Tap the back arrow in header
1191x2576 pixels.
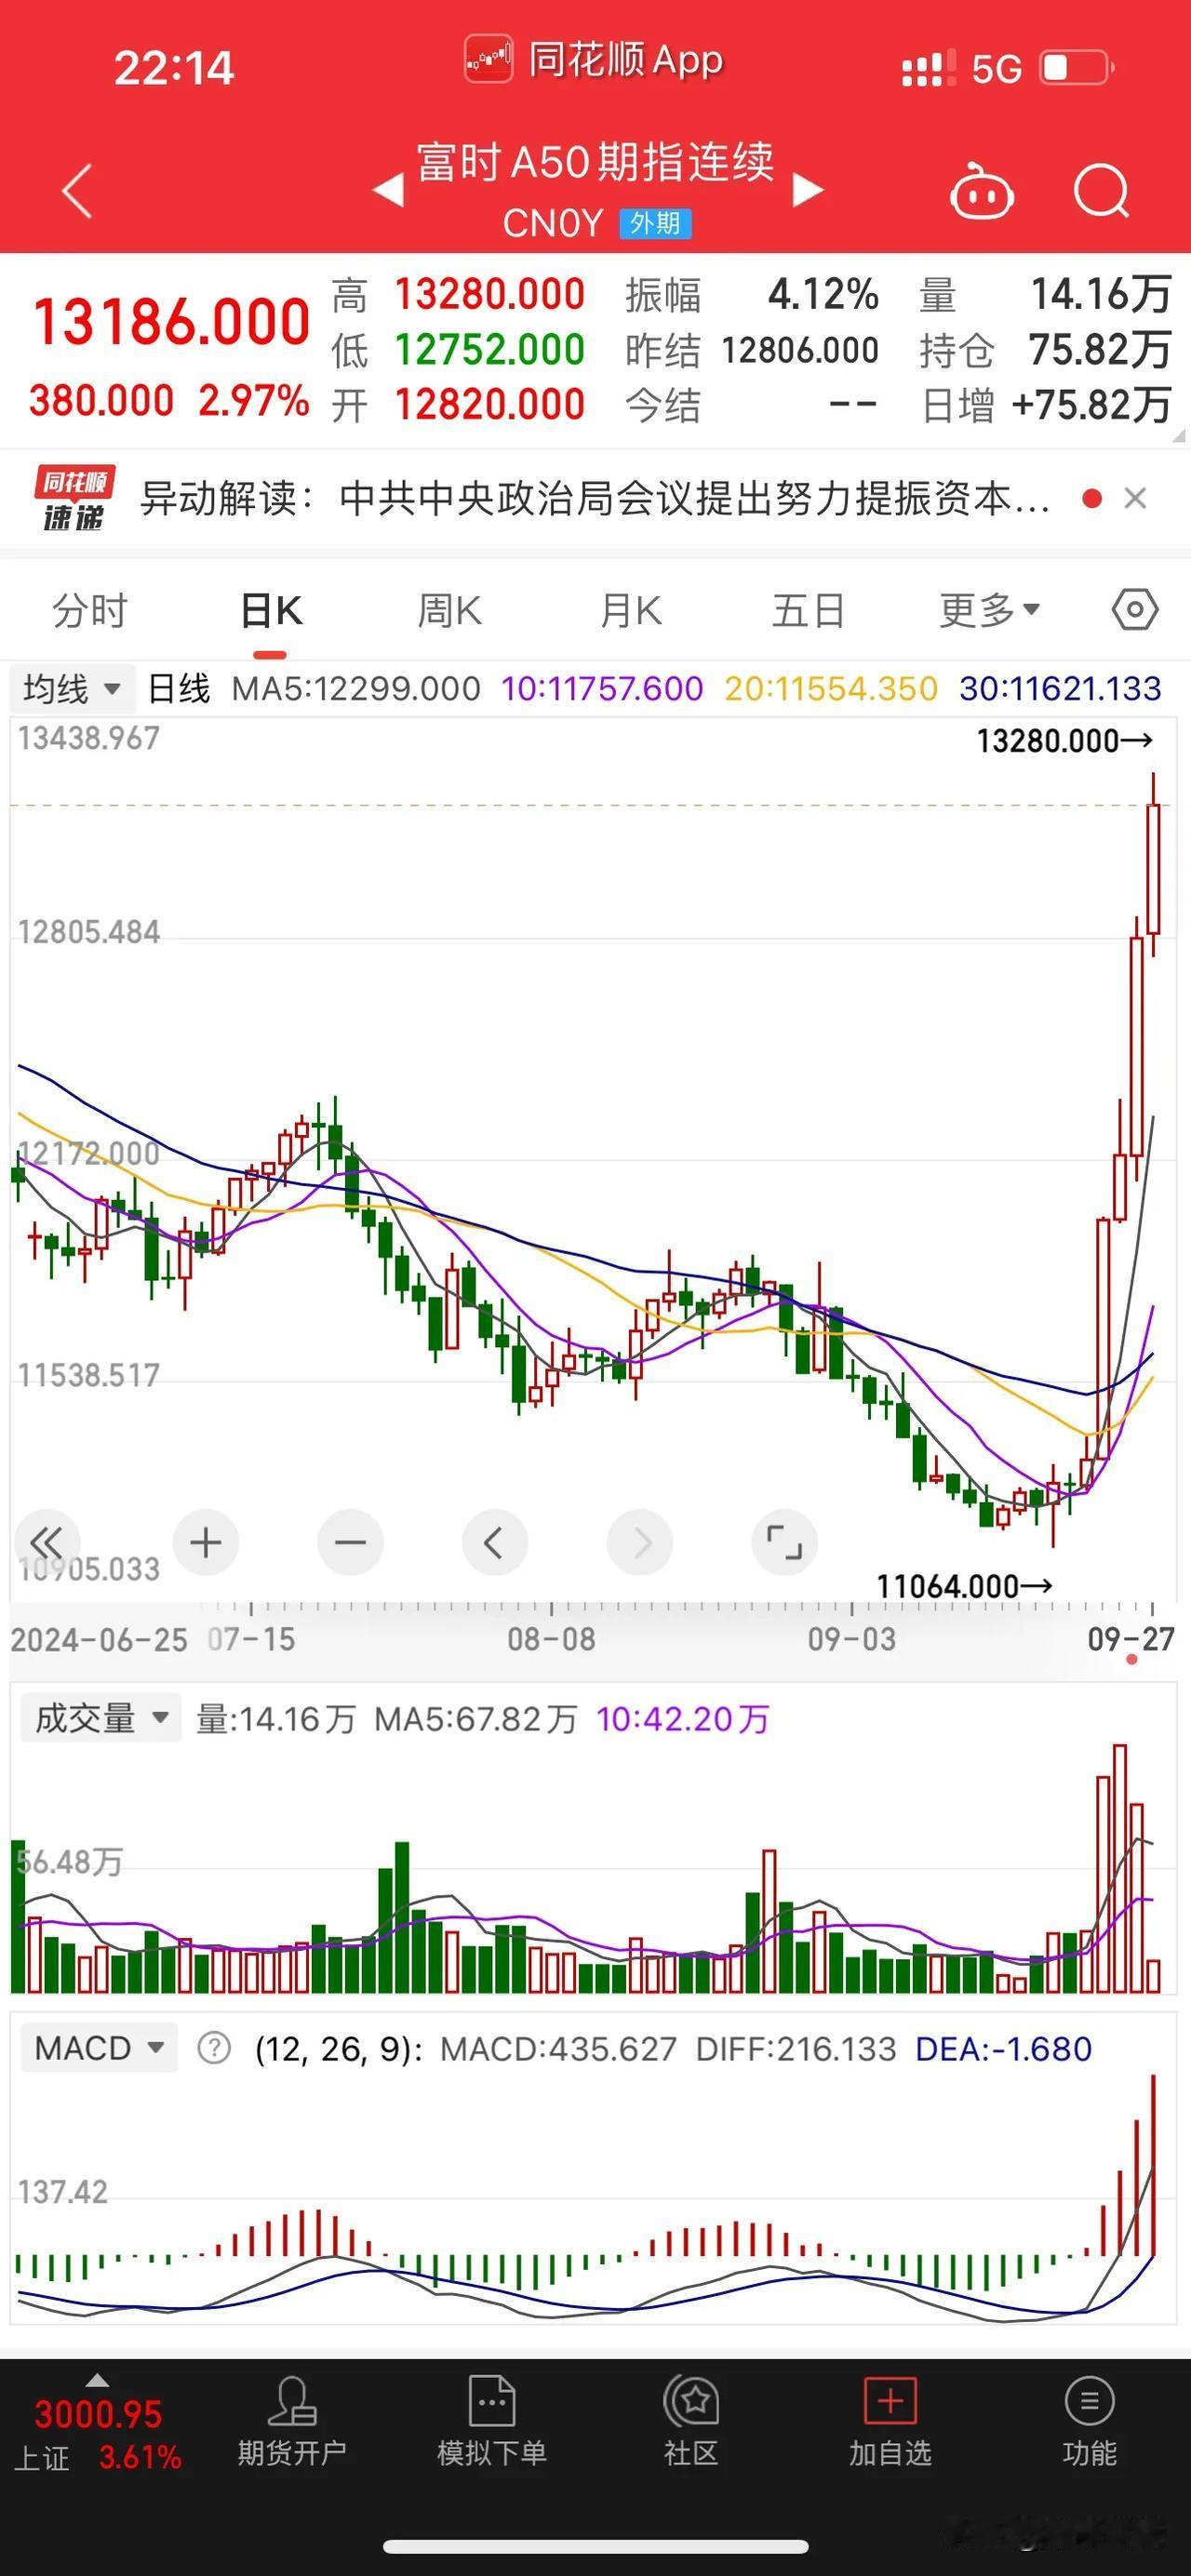(x=77, y=190)
